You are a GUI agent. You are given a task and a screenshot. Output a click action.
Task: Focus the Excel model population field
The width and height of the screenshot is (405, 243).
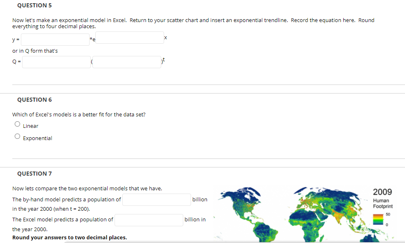click(148, 220)
